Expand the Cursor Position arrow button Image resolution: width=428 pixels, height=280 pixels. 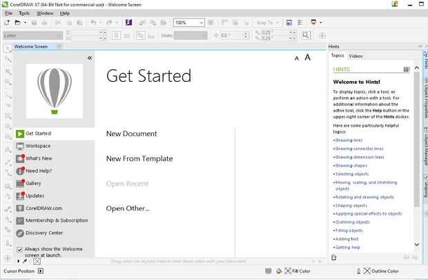click(x=41, y=271)
